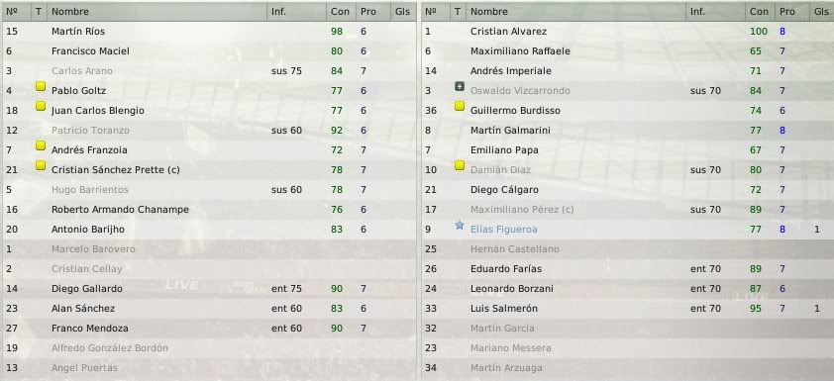Select Diego Gallardo row
This screenshot has height=381, width=834.
(x=209, y=289)
